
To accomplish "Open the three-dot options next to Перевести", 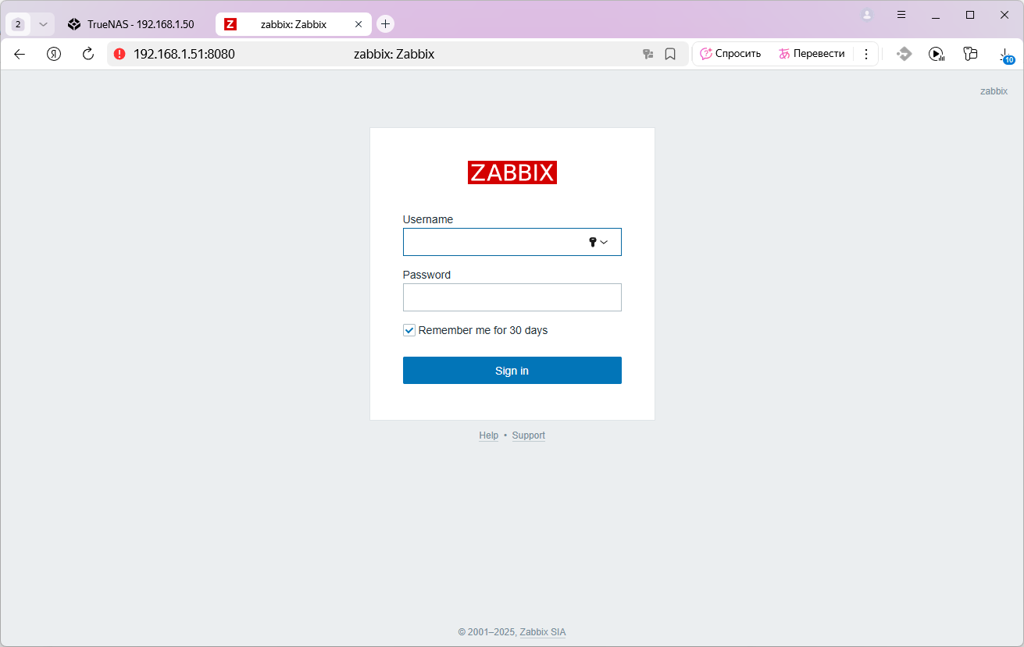I will click(x=866, y=54).
